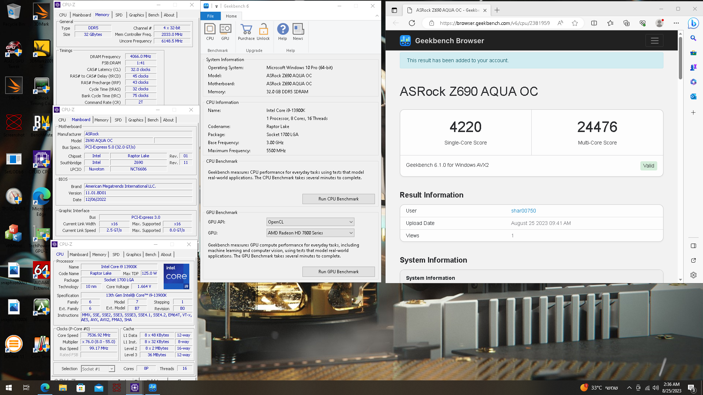Click the Geekbench taskbar icon
The width and height of the screenshot is (703, 395).
coord(153,388)
